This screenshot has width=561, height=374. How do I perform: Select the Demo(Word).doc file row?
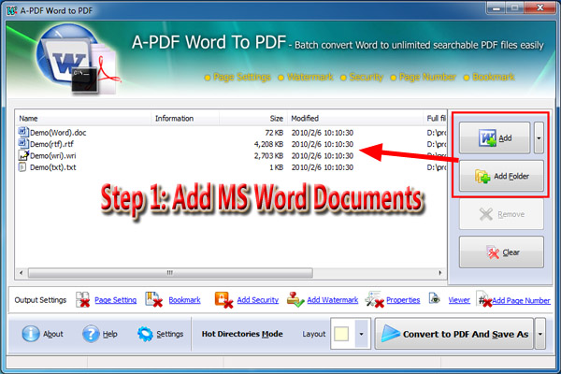tap(231, 133)
